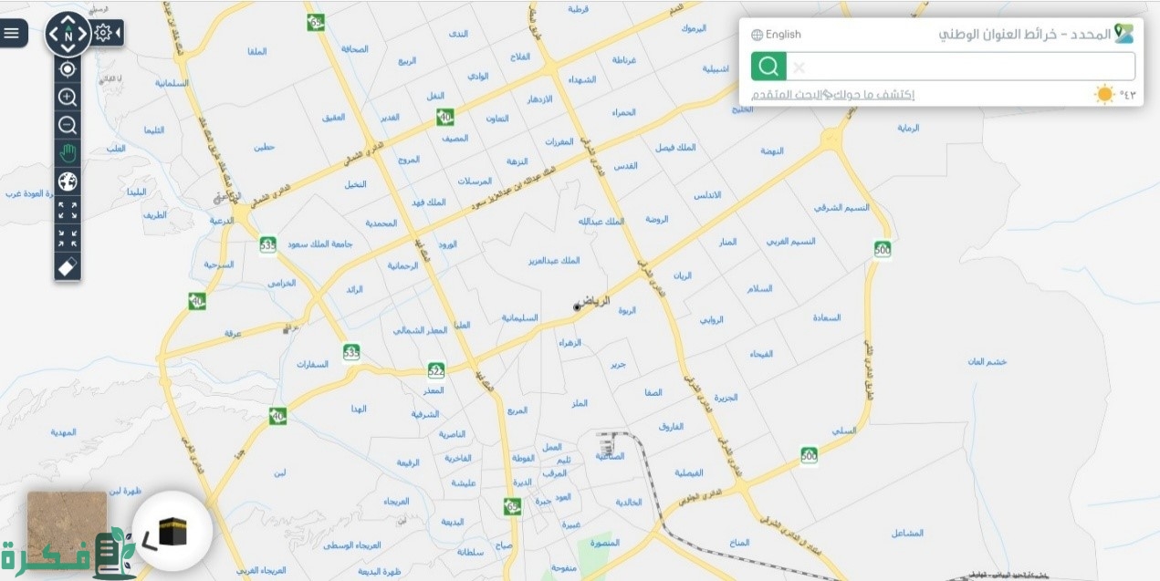Select the eraser clear tool
Image resolution: width=1160 pixels, height=581 pixels.
click(x=68, y=266)
